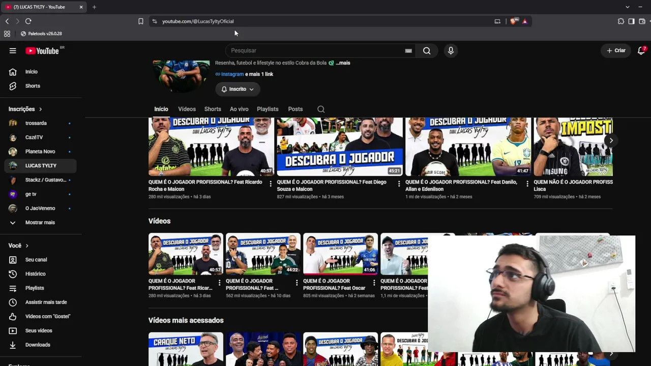Open options for the Diego Souza e Maicon video
Image resolution: width=651 pixels, height=366 pixels.
point(399,184)
